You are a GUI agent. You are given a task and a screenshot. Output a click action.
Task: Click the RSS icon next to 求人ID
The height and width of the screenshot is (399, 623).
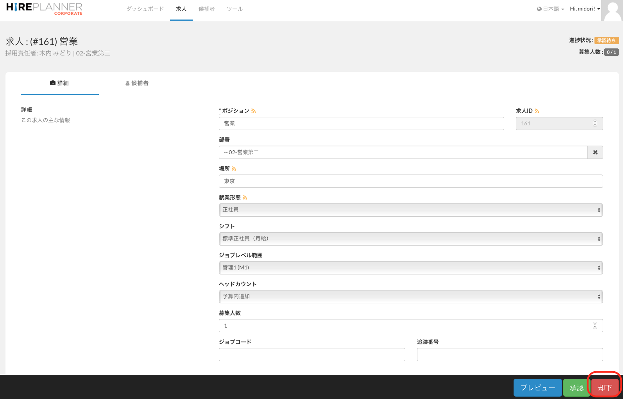coord(537,111)
